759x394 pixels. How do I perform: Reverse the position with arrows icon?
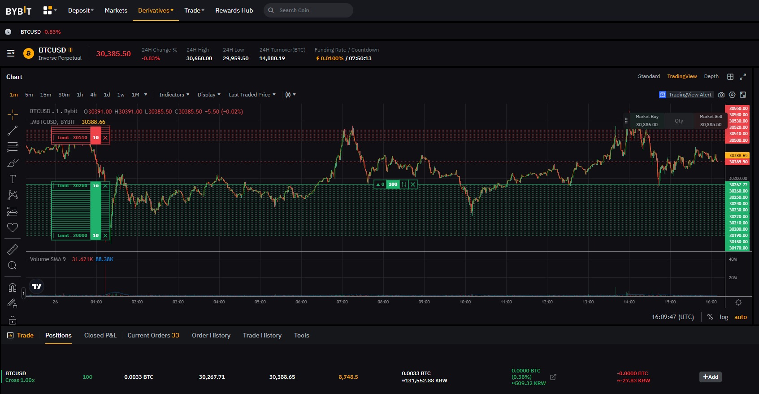tap(404, 184)
